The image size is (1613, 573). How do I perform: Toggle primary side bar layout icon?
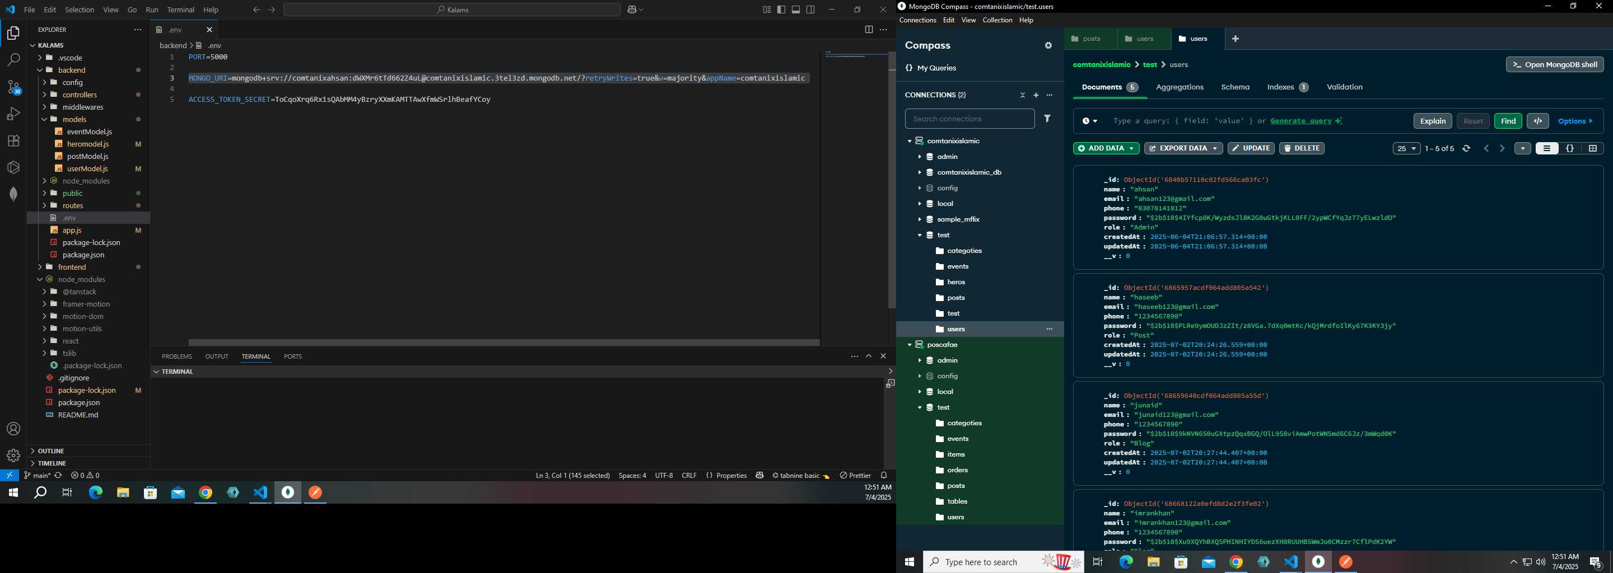point(781,10)
